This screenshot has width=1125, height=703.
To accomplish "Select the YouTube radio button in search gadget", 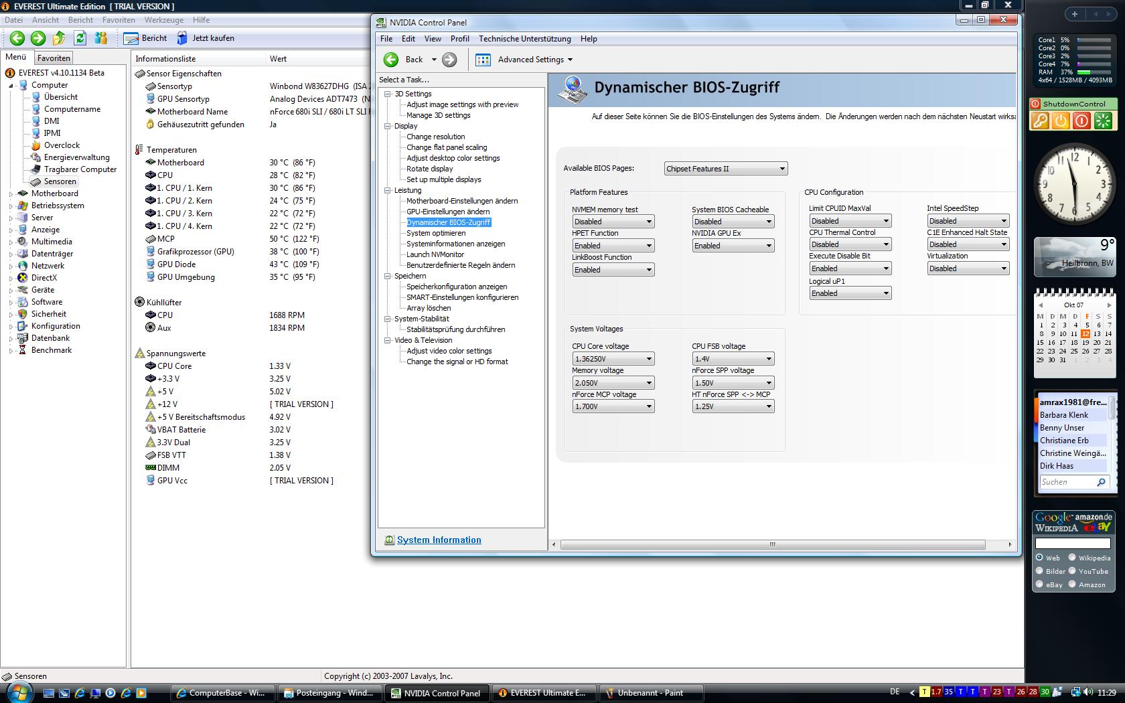I will (1072, 571).
